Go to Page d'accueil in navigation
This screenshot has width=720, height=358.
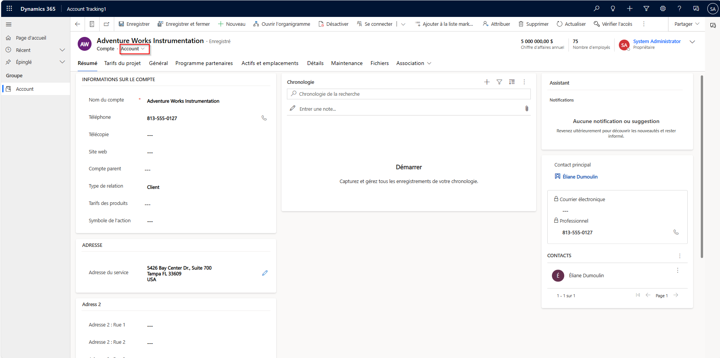(x=31, y=38)
